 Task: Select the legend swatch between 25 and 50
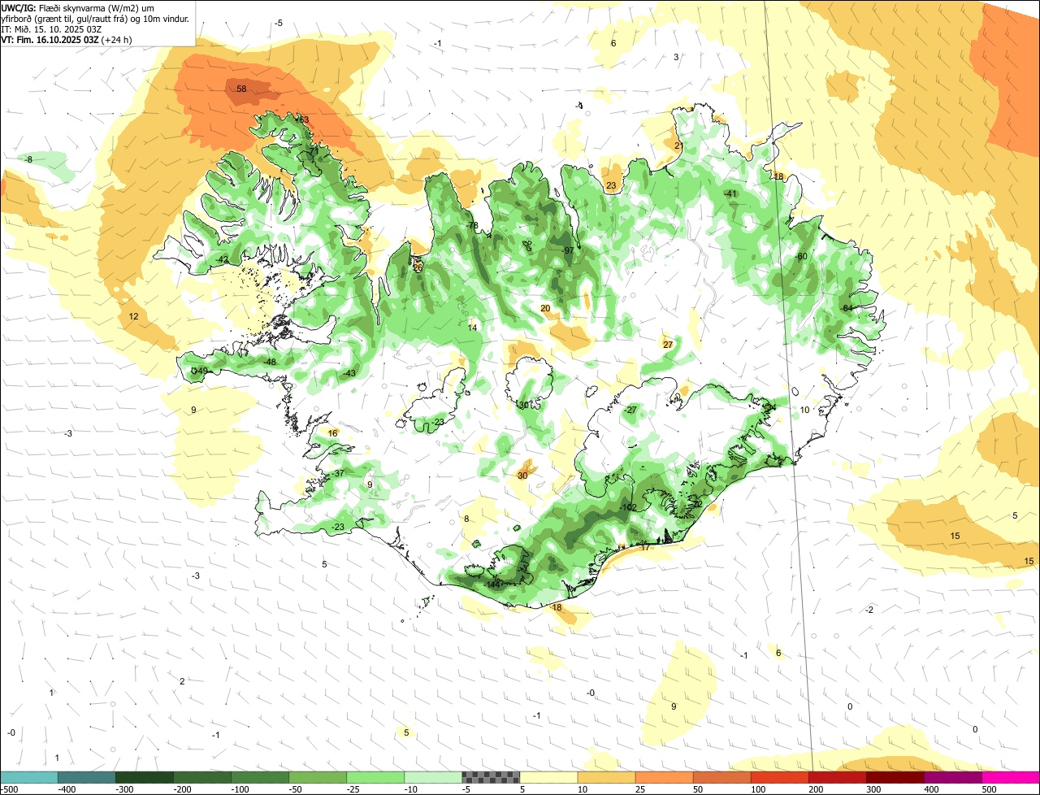point(664,778)
